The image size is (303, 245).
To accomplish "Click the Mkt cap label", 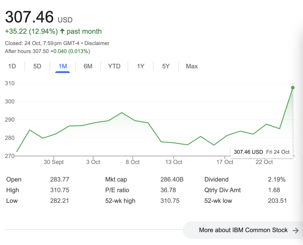I will tap(116, 179).
